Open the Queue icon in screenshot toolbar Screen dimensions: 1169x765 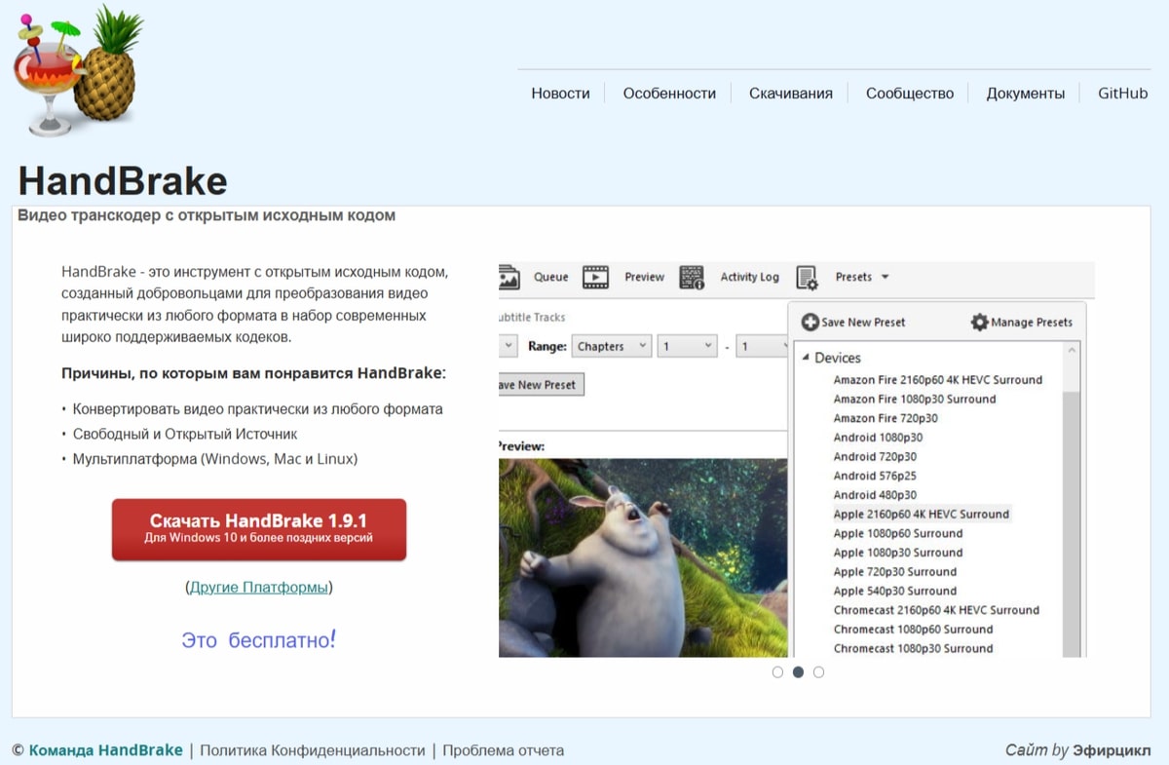509,278
